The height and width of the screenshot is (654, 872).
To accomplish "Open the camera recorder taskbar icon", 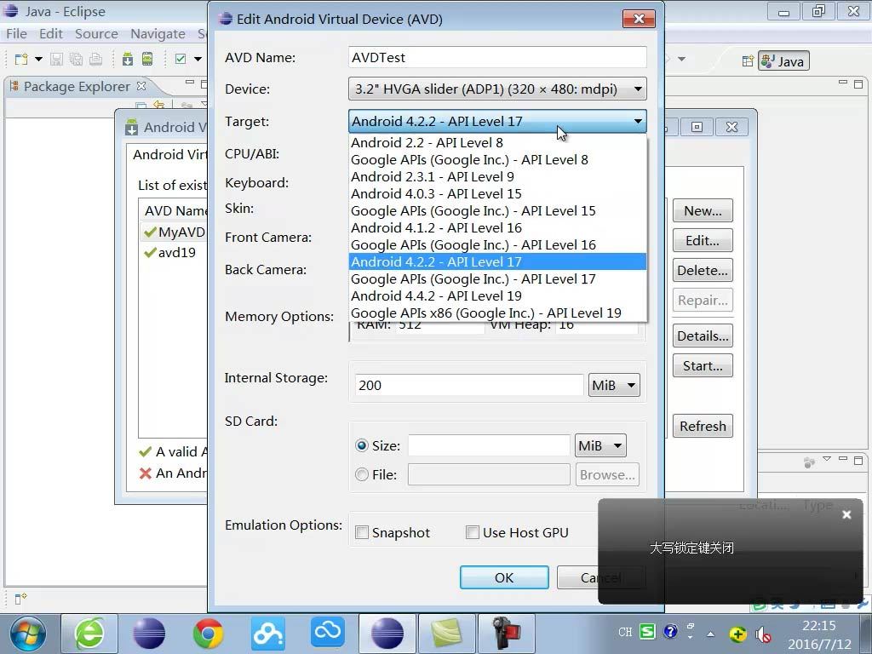I will coord(506,634).
